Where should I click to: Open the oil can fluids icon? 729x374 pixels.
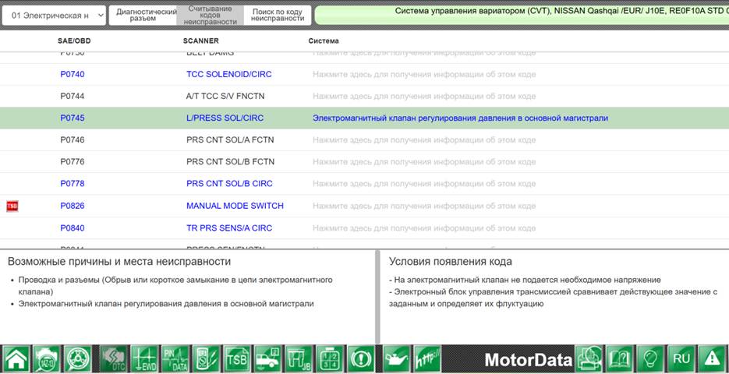[397, 358]
